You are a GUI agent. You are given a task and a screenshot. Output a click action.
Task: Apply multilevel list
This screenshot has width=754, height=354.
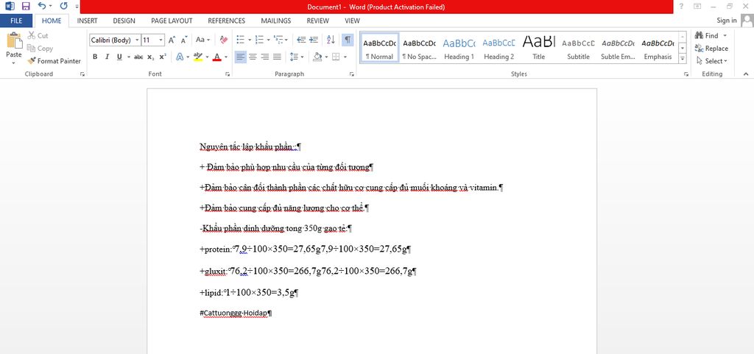[278, 40]
